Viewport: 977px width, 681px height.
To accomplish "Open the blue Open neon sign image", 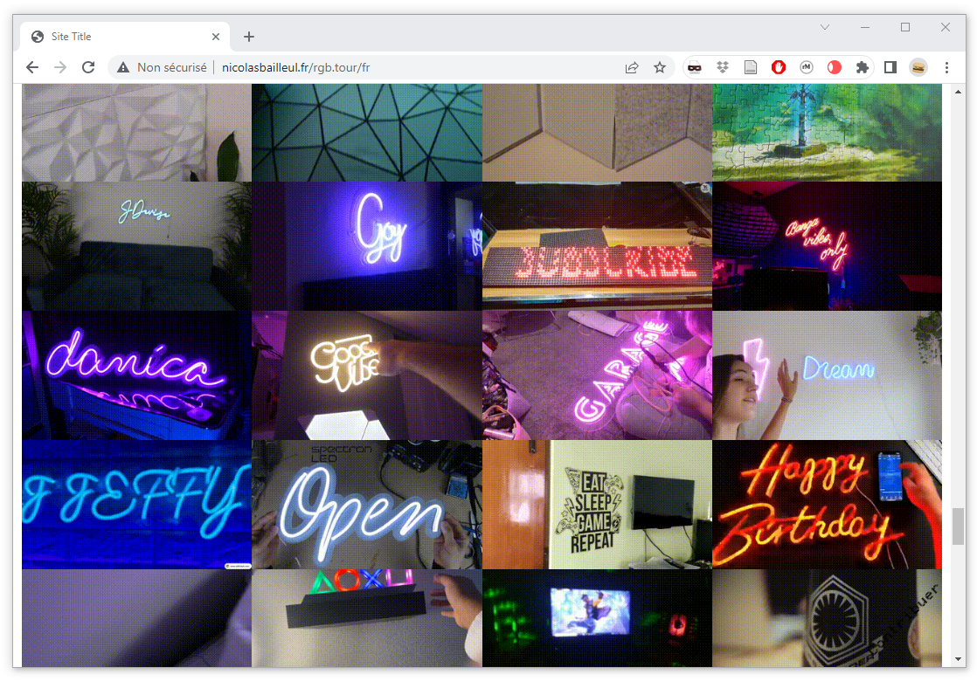I will pyautogui.click(x=366, y=505).
